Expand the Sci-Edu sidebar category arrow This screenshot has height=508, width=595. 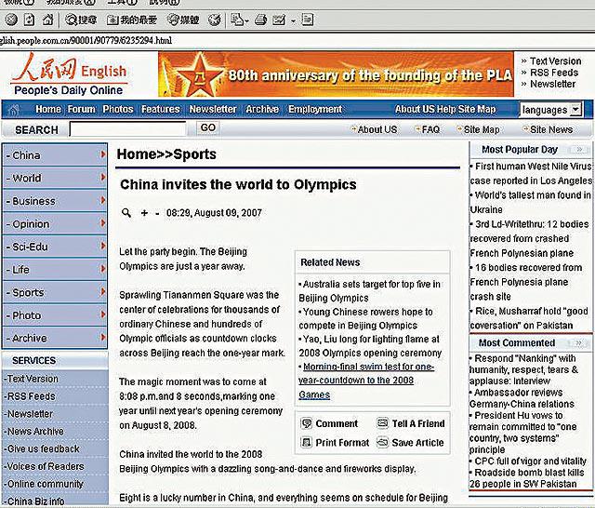point(102,246)
